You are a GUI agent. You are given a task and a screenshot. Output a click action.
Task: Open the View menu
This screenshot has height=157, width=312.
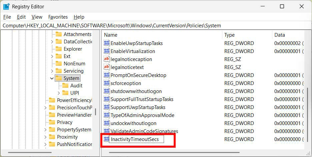37,17
